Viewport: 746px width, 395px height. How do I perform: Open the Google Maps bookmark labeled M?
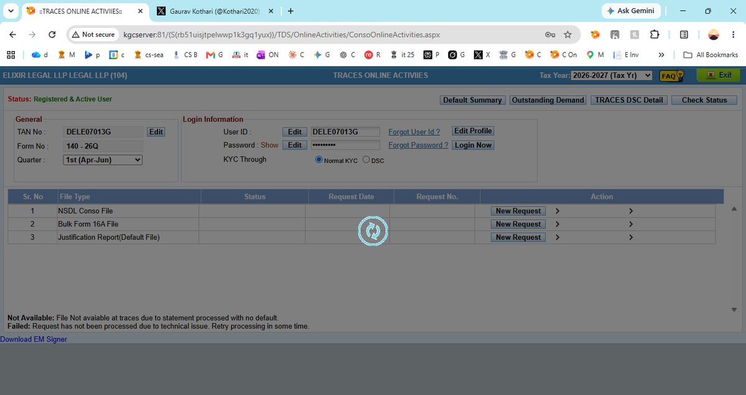coord(595,55)
